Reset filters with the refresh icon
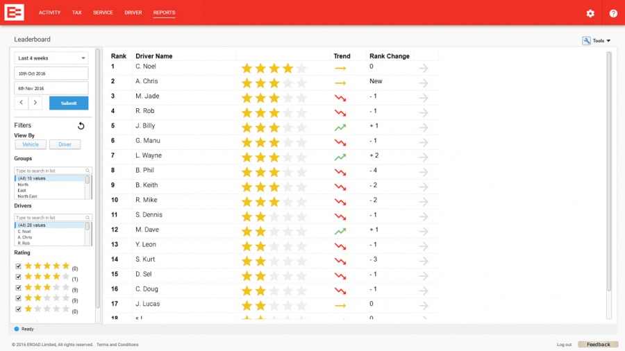The width and height of the screenshot is (625, 351). tap(81, 126)
